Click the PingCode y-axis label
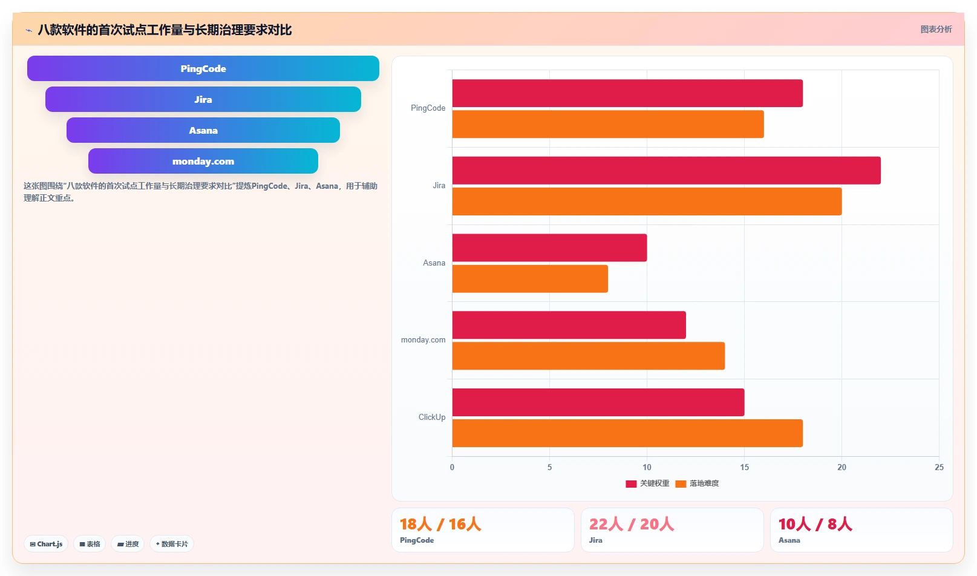Screen dimensions: 977x576 [428, 108]
